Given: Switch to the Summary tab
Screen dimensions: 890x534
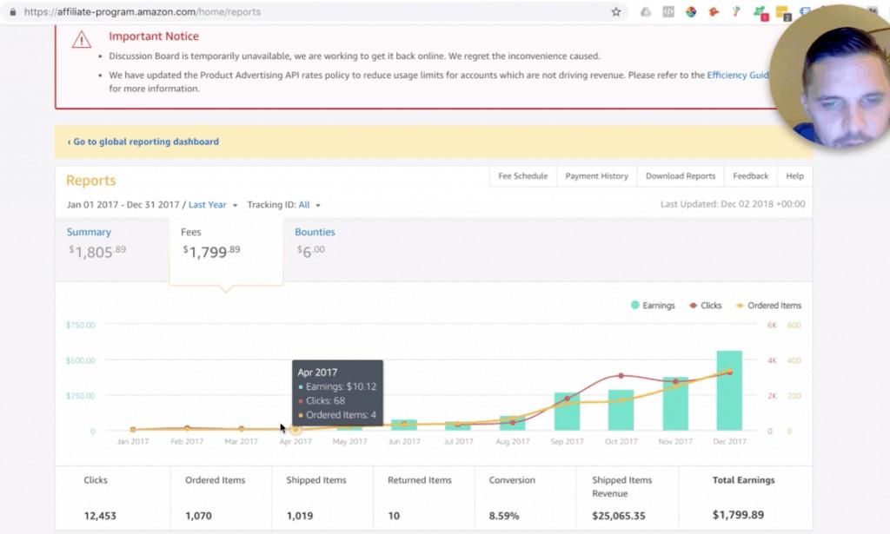Looking at the screenshot, I should 112,247.
